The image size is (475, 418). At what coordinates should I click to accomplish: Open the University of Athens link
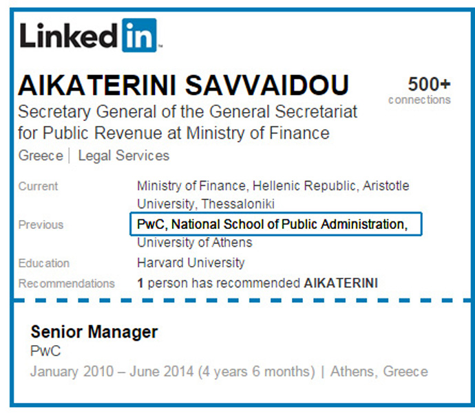coord(195,243)
